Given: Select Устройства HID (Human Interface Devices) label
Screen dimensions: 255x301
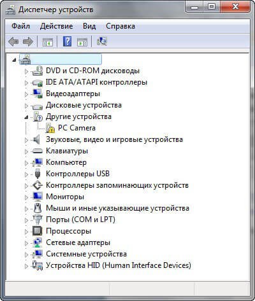Looking at the screenshot, I should pos(119,265).
